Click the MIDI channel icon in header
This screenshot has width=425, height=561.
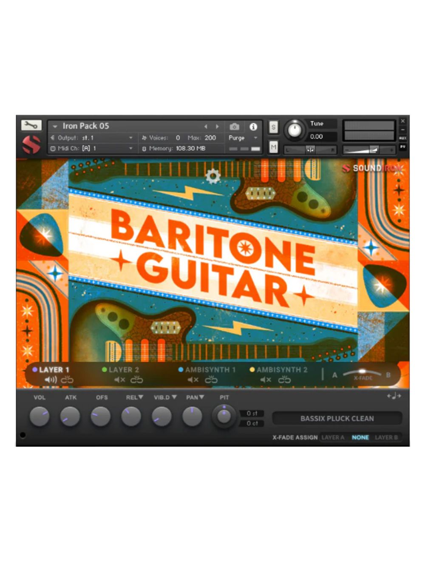pyautogui.click(x=53, y=148)
